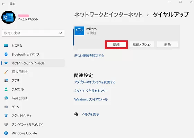Click ヘルプを表示 link
The image size is (194, 138).
point(91,114)
